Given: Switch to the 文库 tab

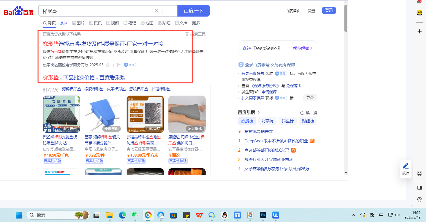Looking at the screenshot, I should [181, 23].
